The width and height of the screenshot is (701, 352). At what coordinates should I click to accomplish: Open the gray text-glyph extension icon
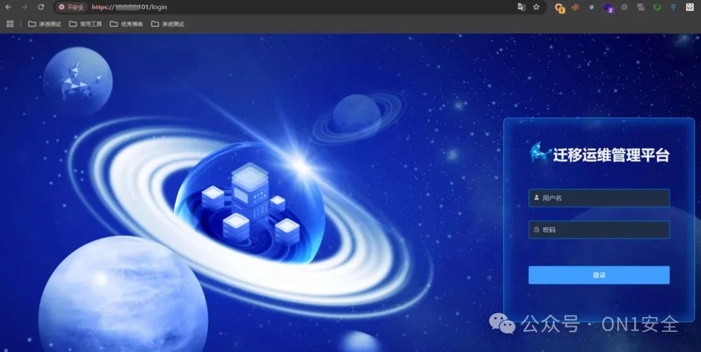[641, 7]
